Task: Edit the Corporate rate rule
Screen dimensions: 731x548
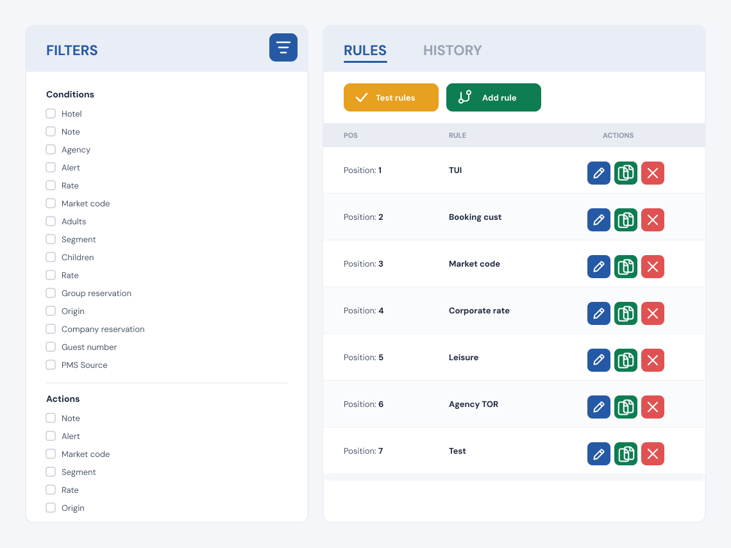Action: 599,313
